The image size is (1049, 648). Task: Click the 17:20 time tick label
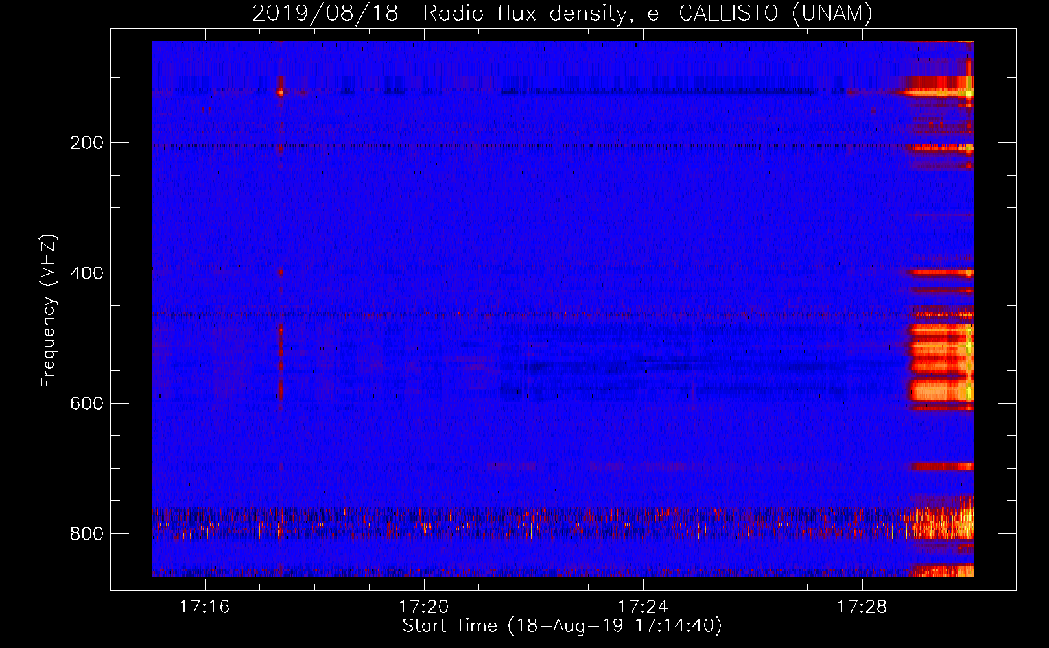424,607
